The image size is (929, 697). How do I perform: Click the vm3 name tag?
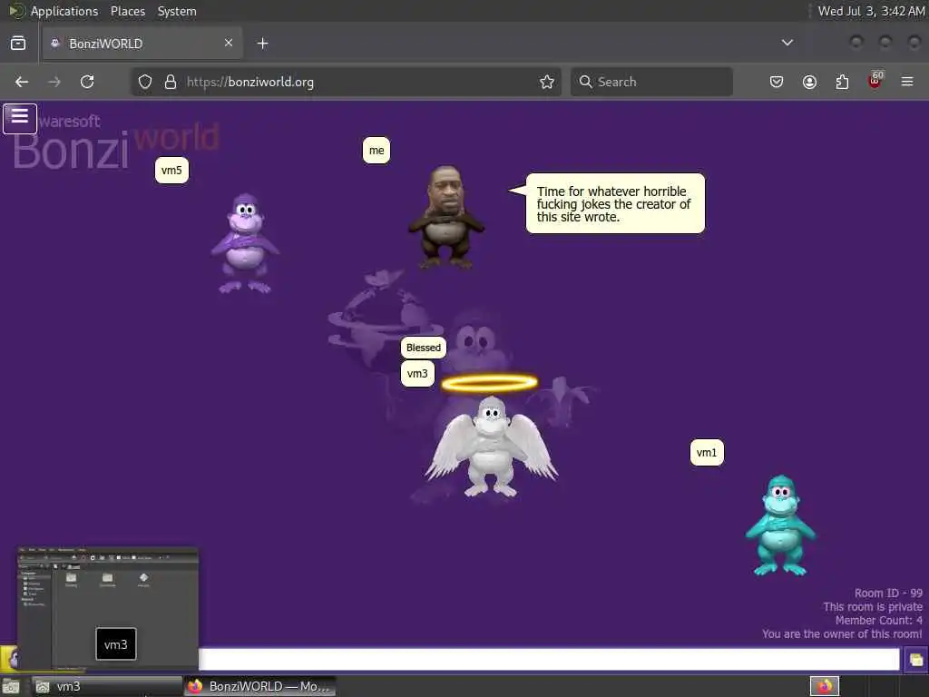click(417, 373)
